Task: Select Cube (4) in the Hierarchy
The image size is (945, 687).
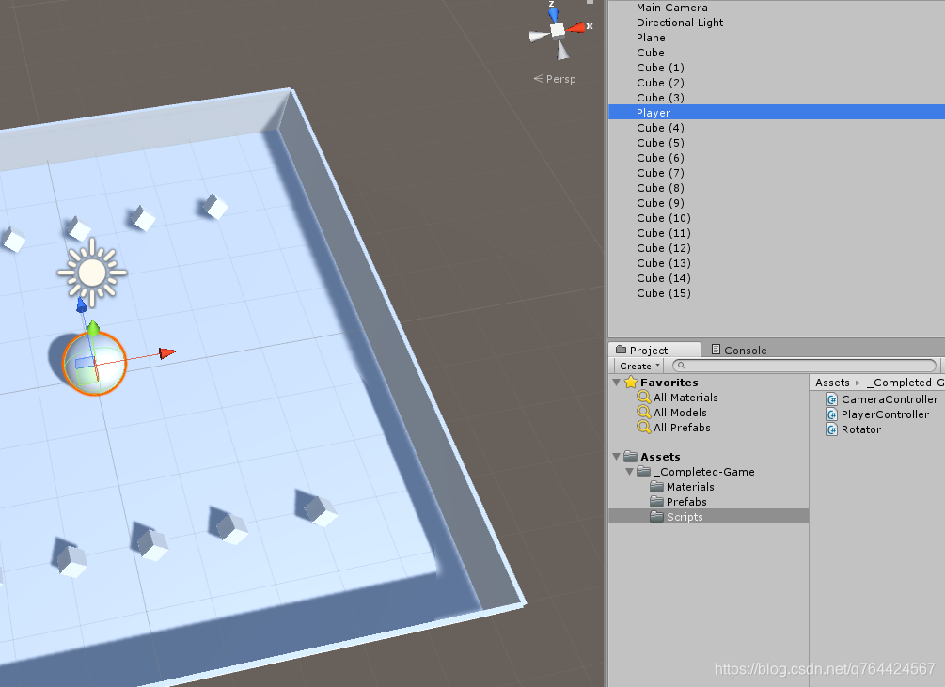Action: 777,128
